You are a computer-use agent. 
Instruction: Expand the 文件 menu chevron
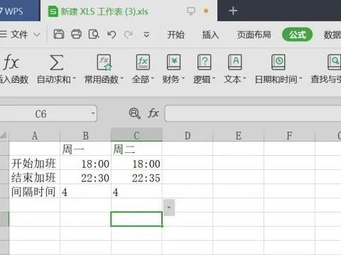(37, 35)
